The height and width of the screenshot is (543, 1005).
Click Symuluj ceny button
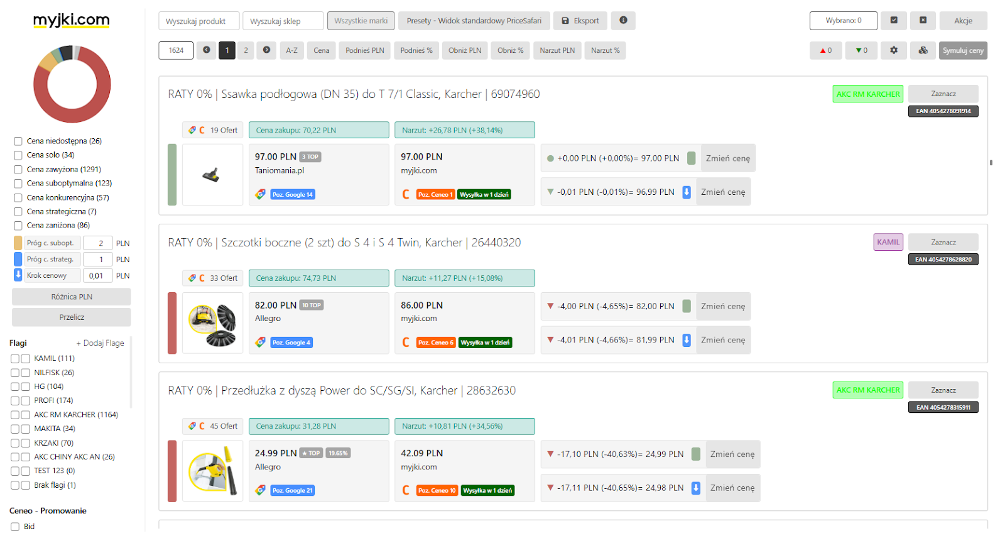tap(963, 50)
